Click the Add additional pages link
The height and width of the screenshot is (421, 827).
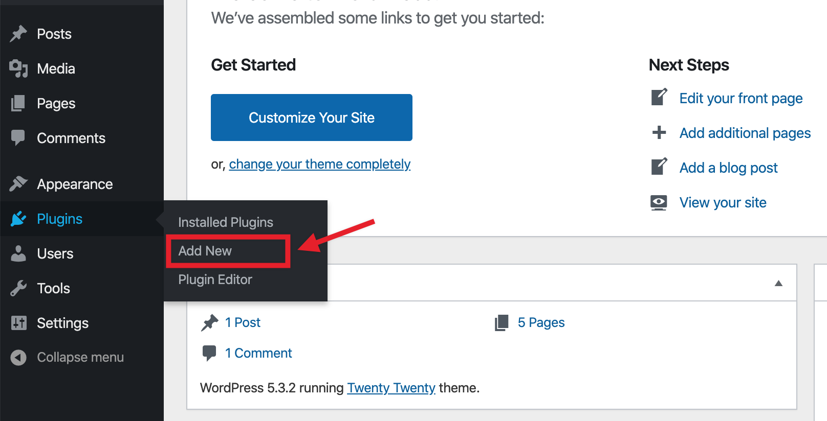click(x=745, y=133)
